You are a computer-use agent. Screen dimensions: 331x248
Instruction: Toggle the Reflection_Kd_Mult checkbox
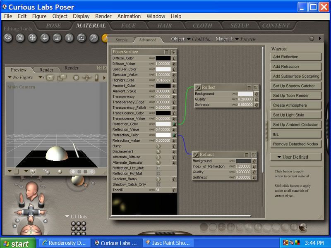(x=158, y=174)
